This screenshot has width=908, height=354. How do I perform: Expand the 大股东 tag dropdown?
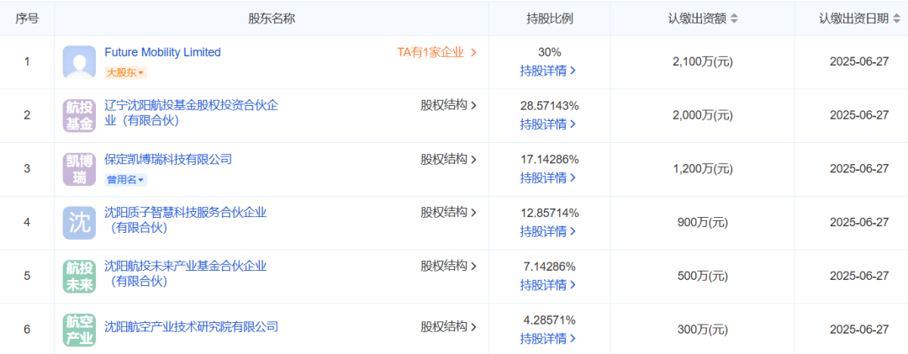pos(125,73)
